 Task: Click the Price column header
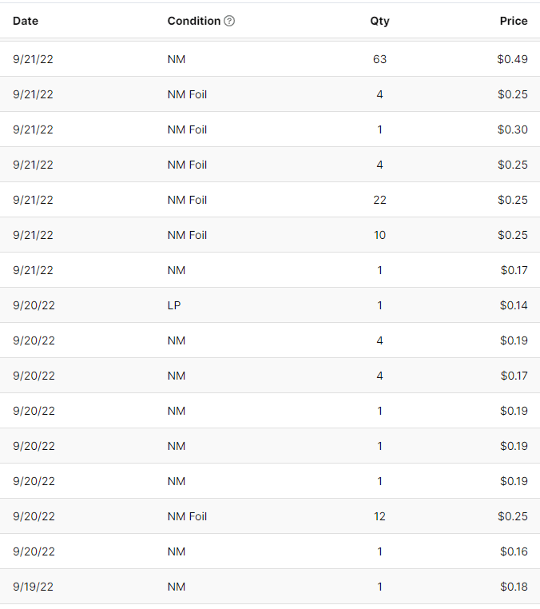click(x=514, y=21)
